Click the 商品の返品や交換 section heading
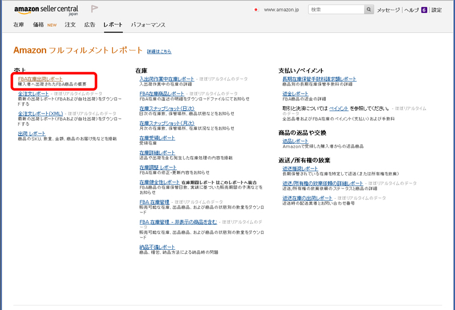The height and width of the screenshot is (310, 455). pyautogui.click(x=303, y=133)
